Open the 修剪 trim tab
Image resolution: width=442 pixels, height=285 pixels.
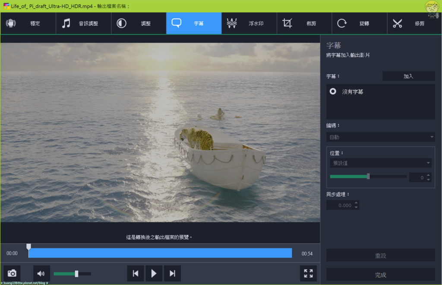tap(415, 23)
